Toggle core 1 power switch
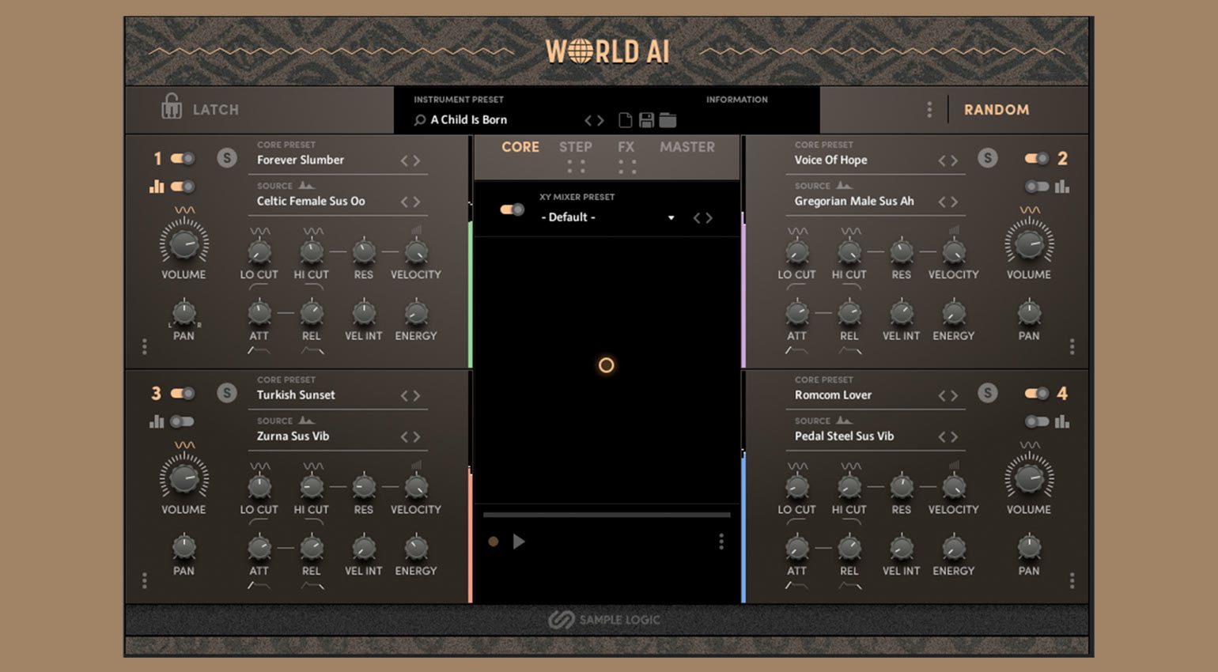Image resolution: width=1218 pixels, height=672 pixels. point(183,158)
